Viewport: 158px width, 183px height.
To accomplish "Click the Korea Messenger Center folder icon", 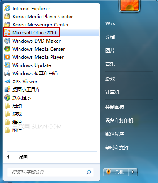I will 7,24.
